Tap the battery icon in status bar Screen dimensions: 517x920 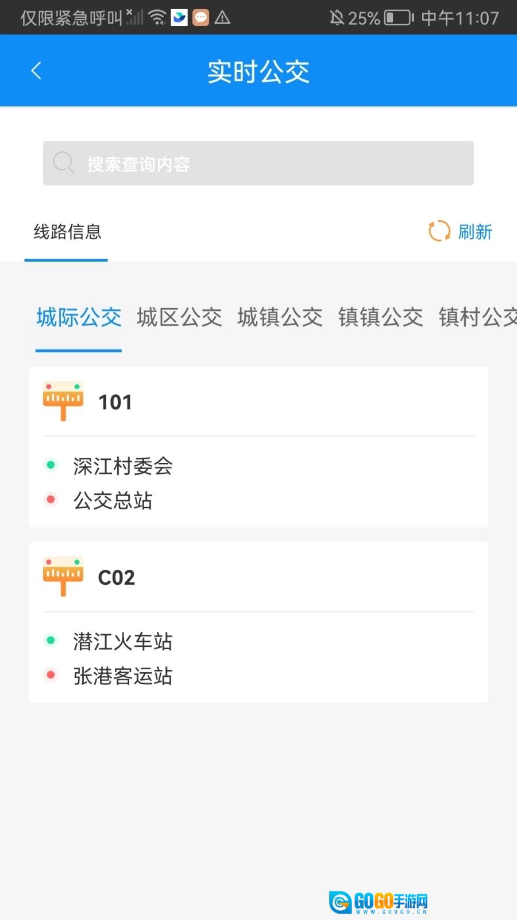click(x=399, y=18)
